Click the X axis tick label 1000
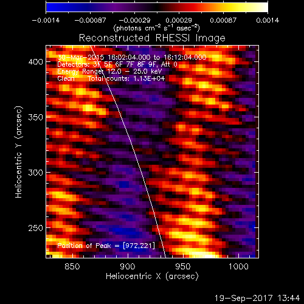The image size is (304, 304). click(x=238, y=266)
